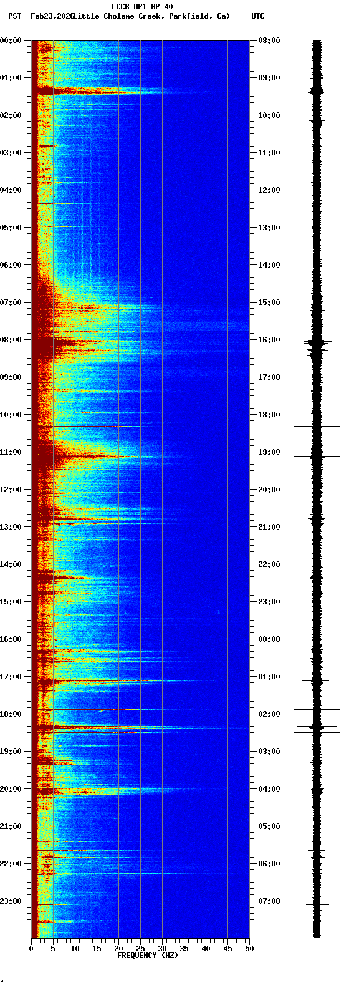This screenshot has width=344, height=988.
Task: Click the UTC time label '13:00'
Action: coord(269,228)
